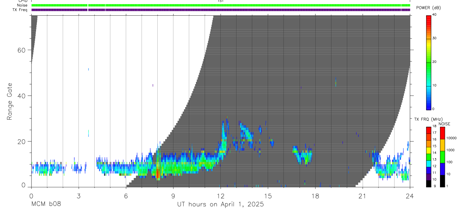Click the green Noise strip at top

pyautogui.click(x=221, y=5)
